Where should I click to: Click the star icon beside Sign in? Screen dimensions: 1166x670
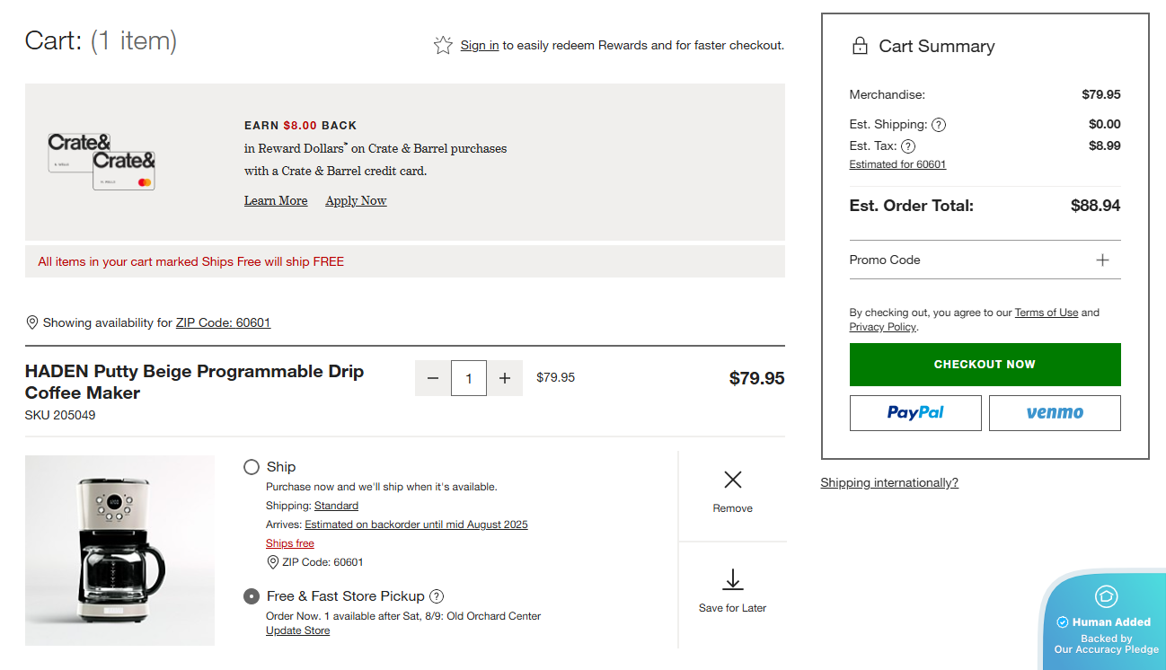coord(442,44)
